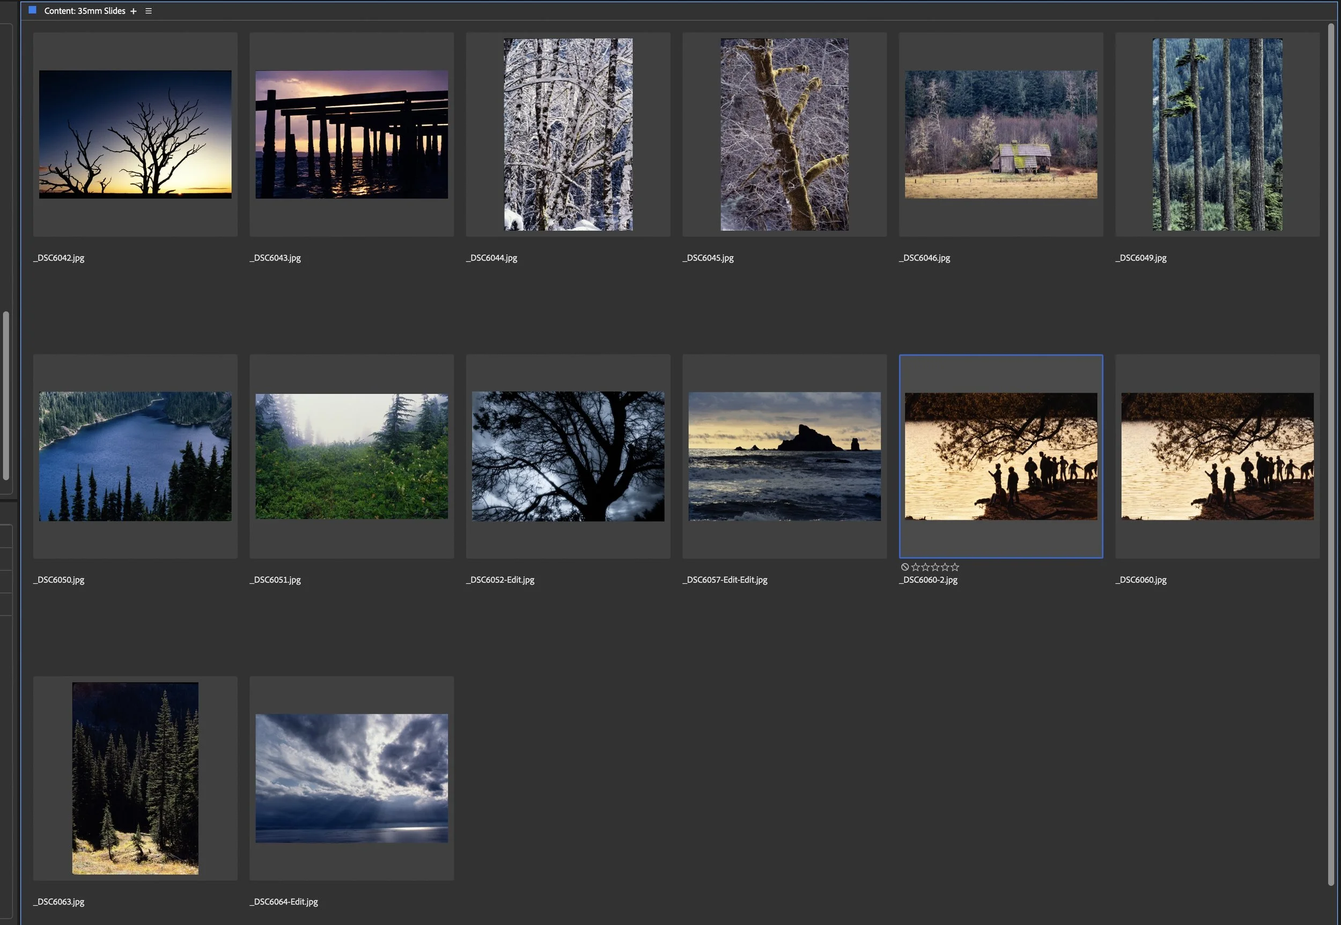
Task: Select the Content: 35mm Slides tab
Action: [x=85, y=11]
